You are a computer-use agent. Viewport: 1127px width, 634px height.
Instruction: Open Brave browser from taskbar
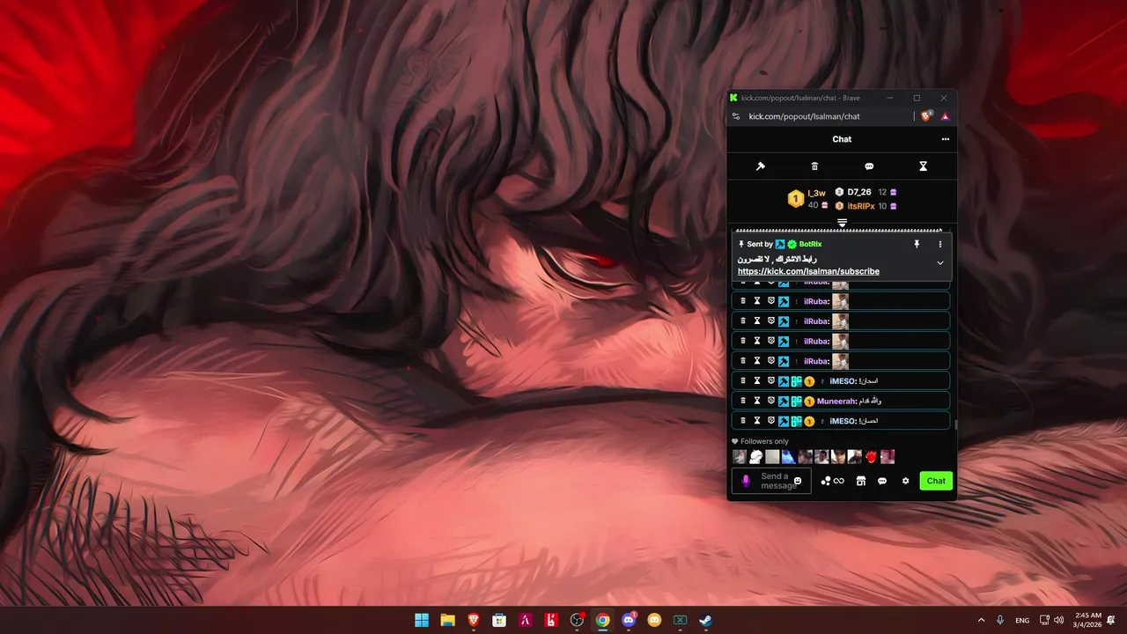tap(474, 620)
